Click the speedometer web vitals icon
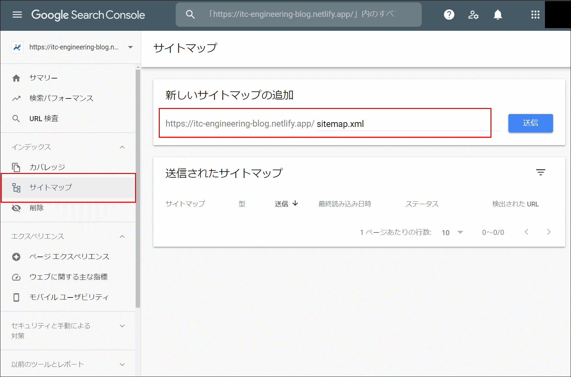Viewport: 571px width, 377px height. pyautogui.click(x=16, y=277)
